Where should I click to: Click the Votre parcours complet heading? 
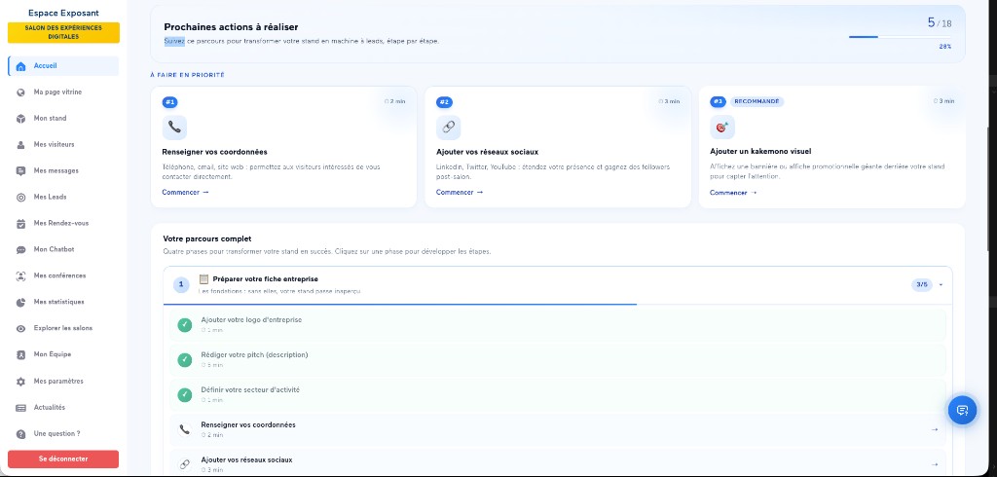(207, 239)
